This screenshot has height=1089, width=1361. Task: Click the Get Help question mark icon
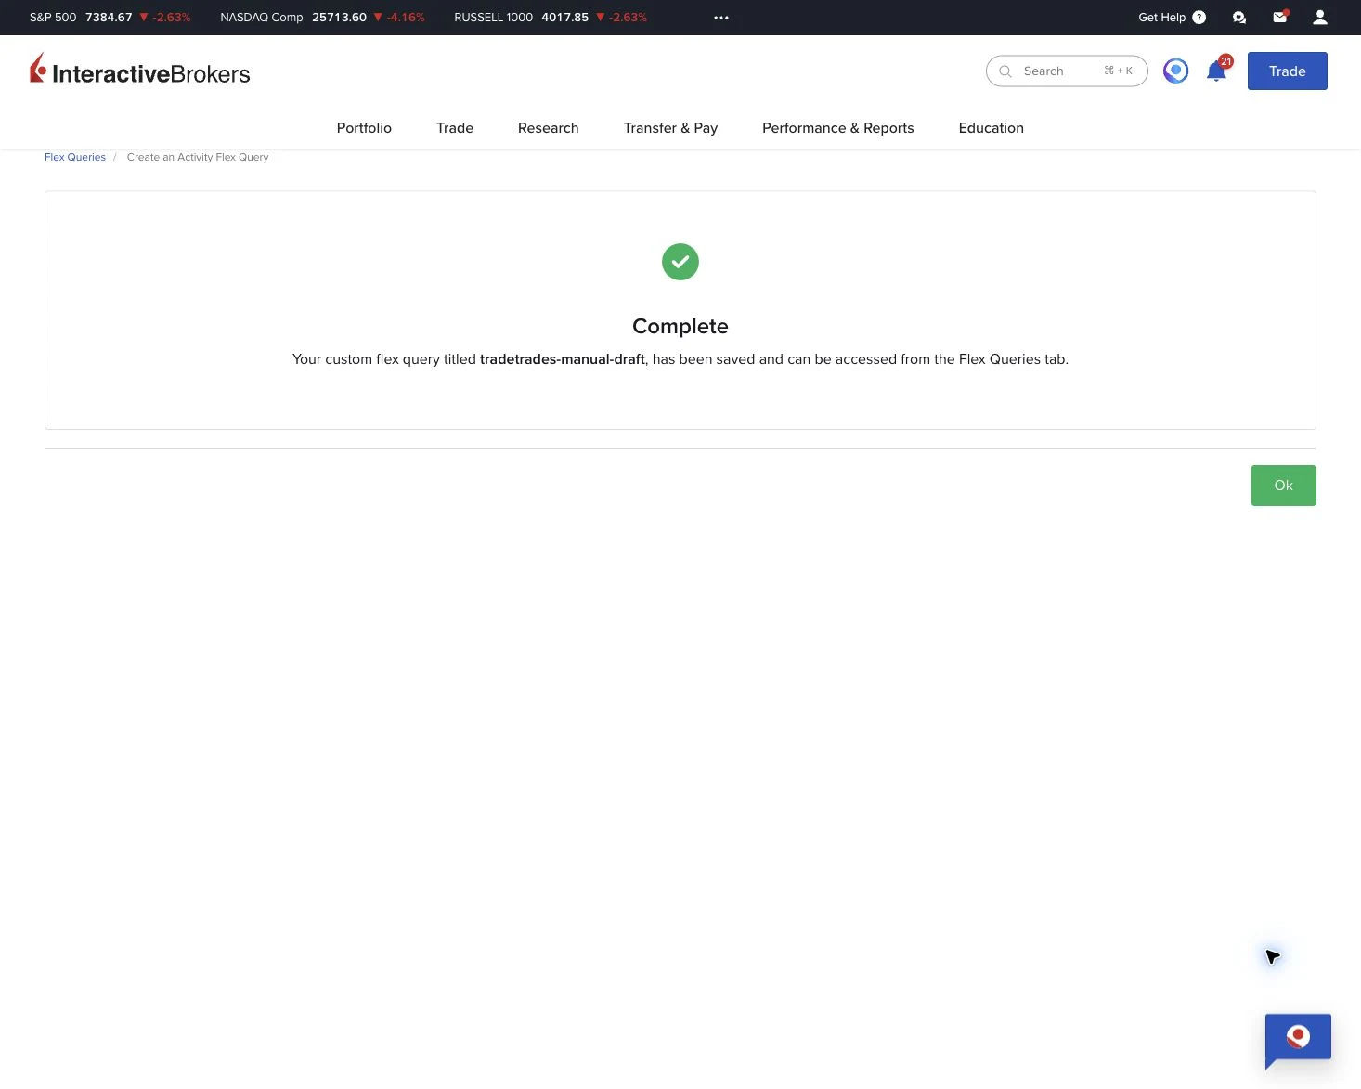tap(1199, 17)
